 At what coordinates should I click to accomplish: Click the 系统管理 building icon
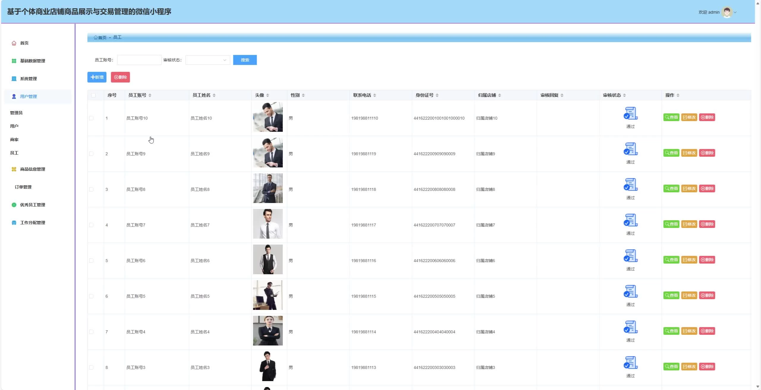(x=14, y=79)
